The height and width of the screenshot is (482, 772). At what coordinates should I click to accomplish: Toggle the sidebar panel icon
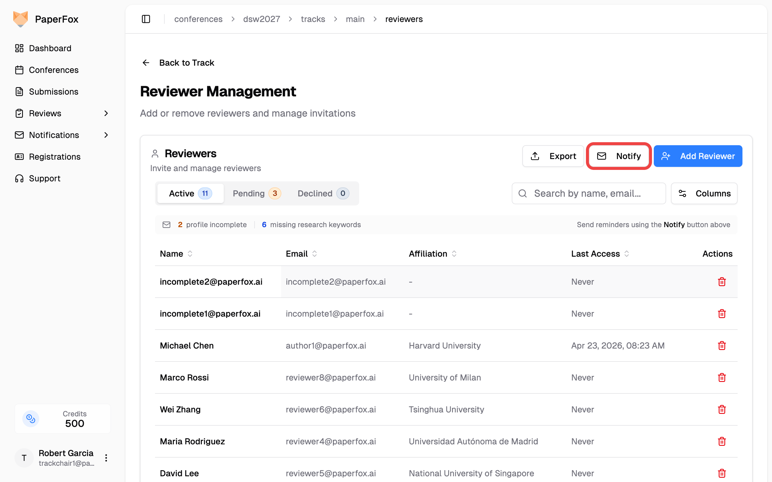[x=146, y=19]
